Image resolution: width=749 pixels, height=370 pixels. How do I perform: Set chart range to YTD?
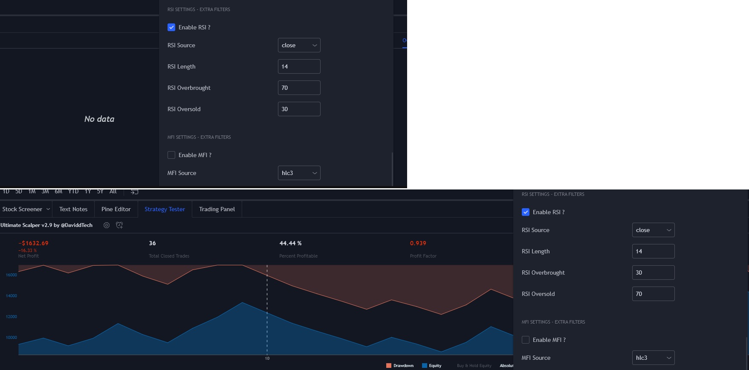click(x=73, y=192)
